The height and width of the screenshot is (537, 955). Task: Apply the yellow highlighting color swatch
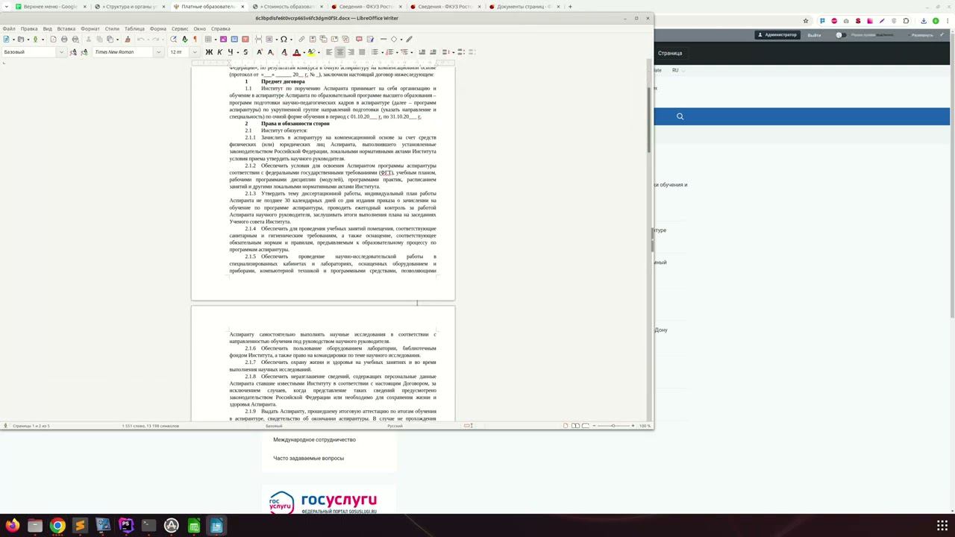pos(311,51)
